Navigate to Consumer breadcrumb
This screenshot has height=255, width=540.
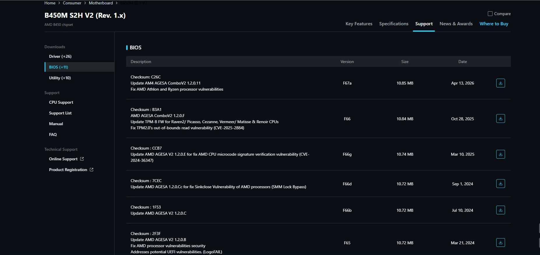(72, 3)
